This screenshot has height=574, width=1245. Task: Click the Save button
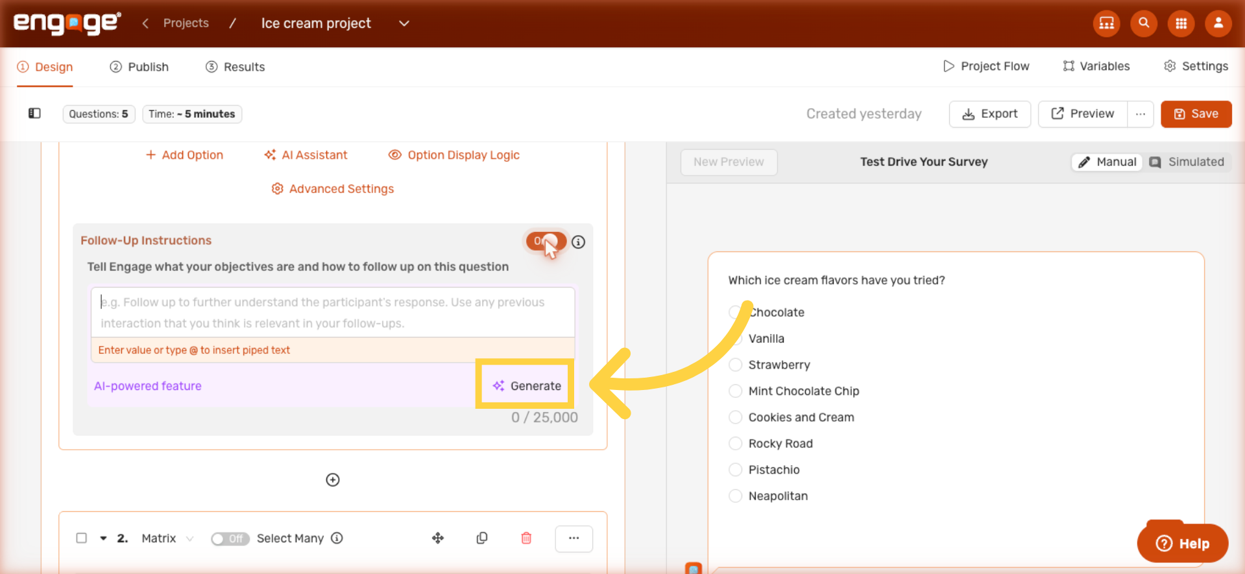coord(1196,114)
